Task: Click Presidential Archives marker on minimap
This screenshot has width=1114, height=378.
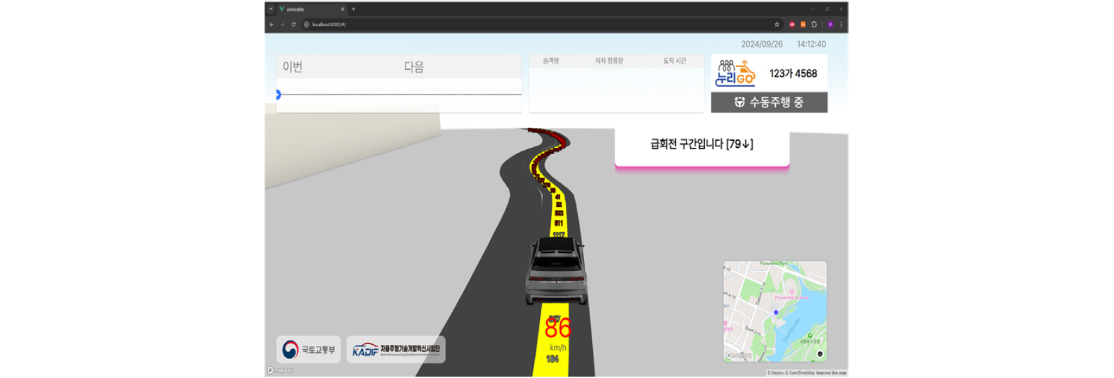Action: [791, 292]
